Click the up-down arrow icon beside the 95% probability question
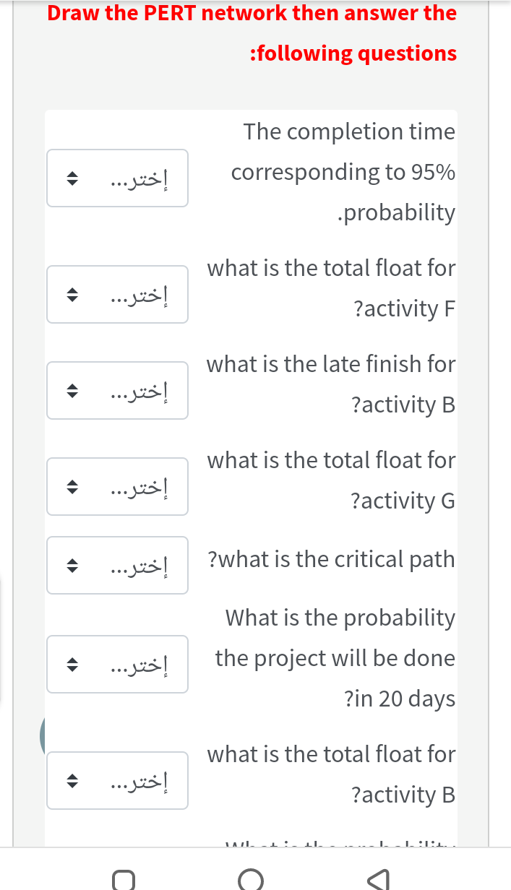Screen dimensions: 511x890 (x=71, y=178)
